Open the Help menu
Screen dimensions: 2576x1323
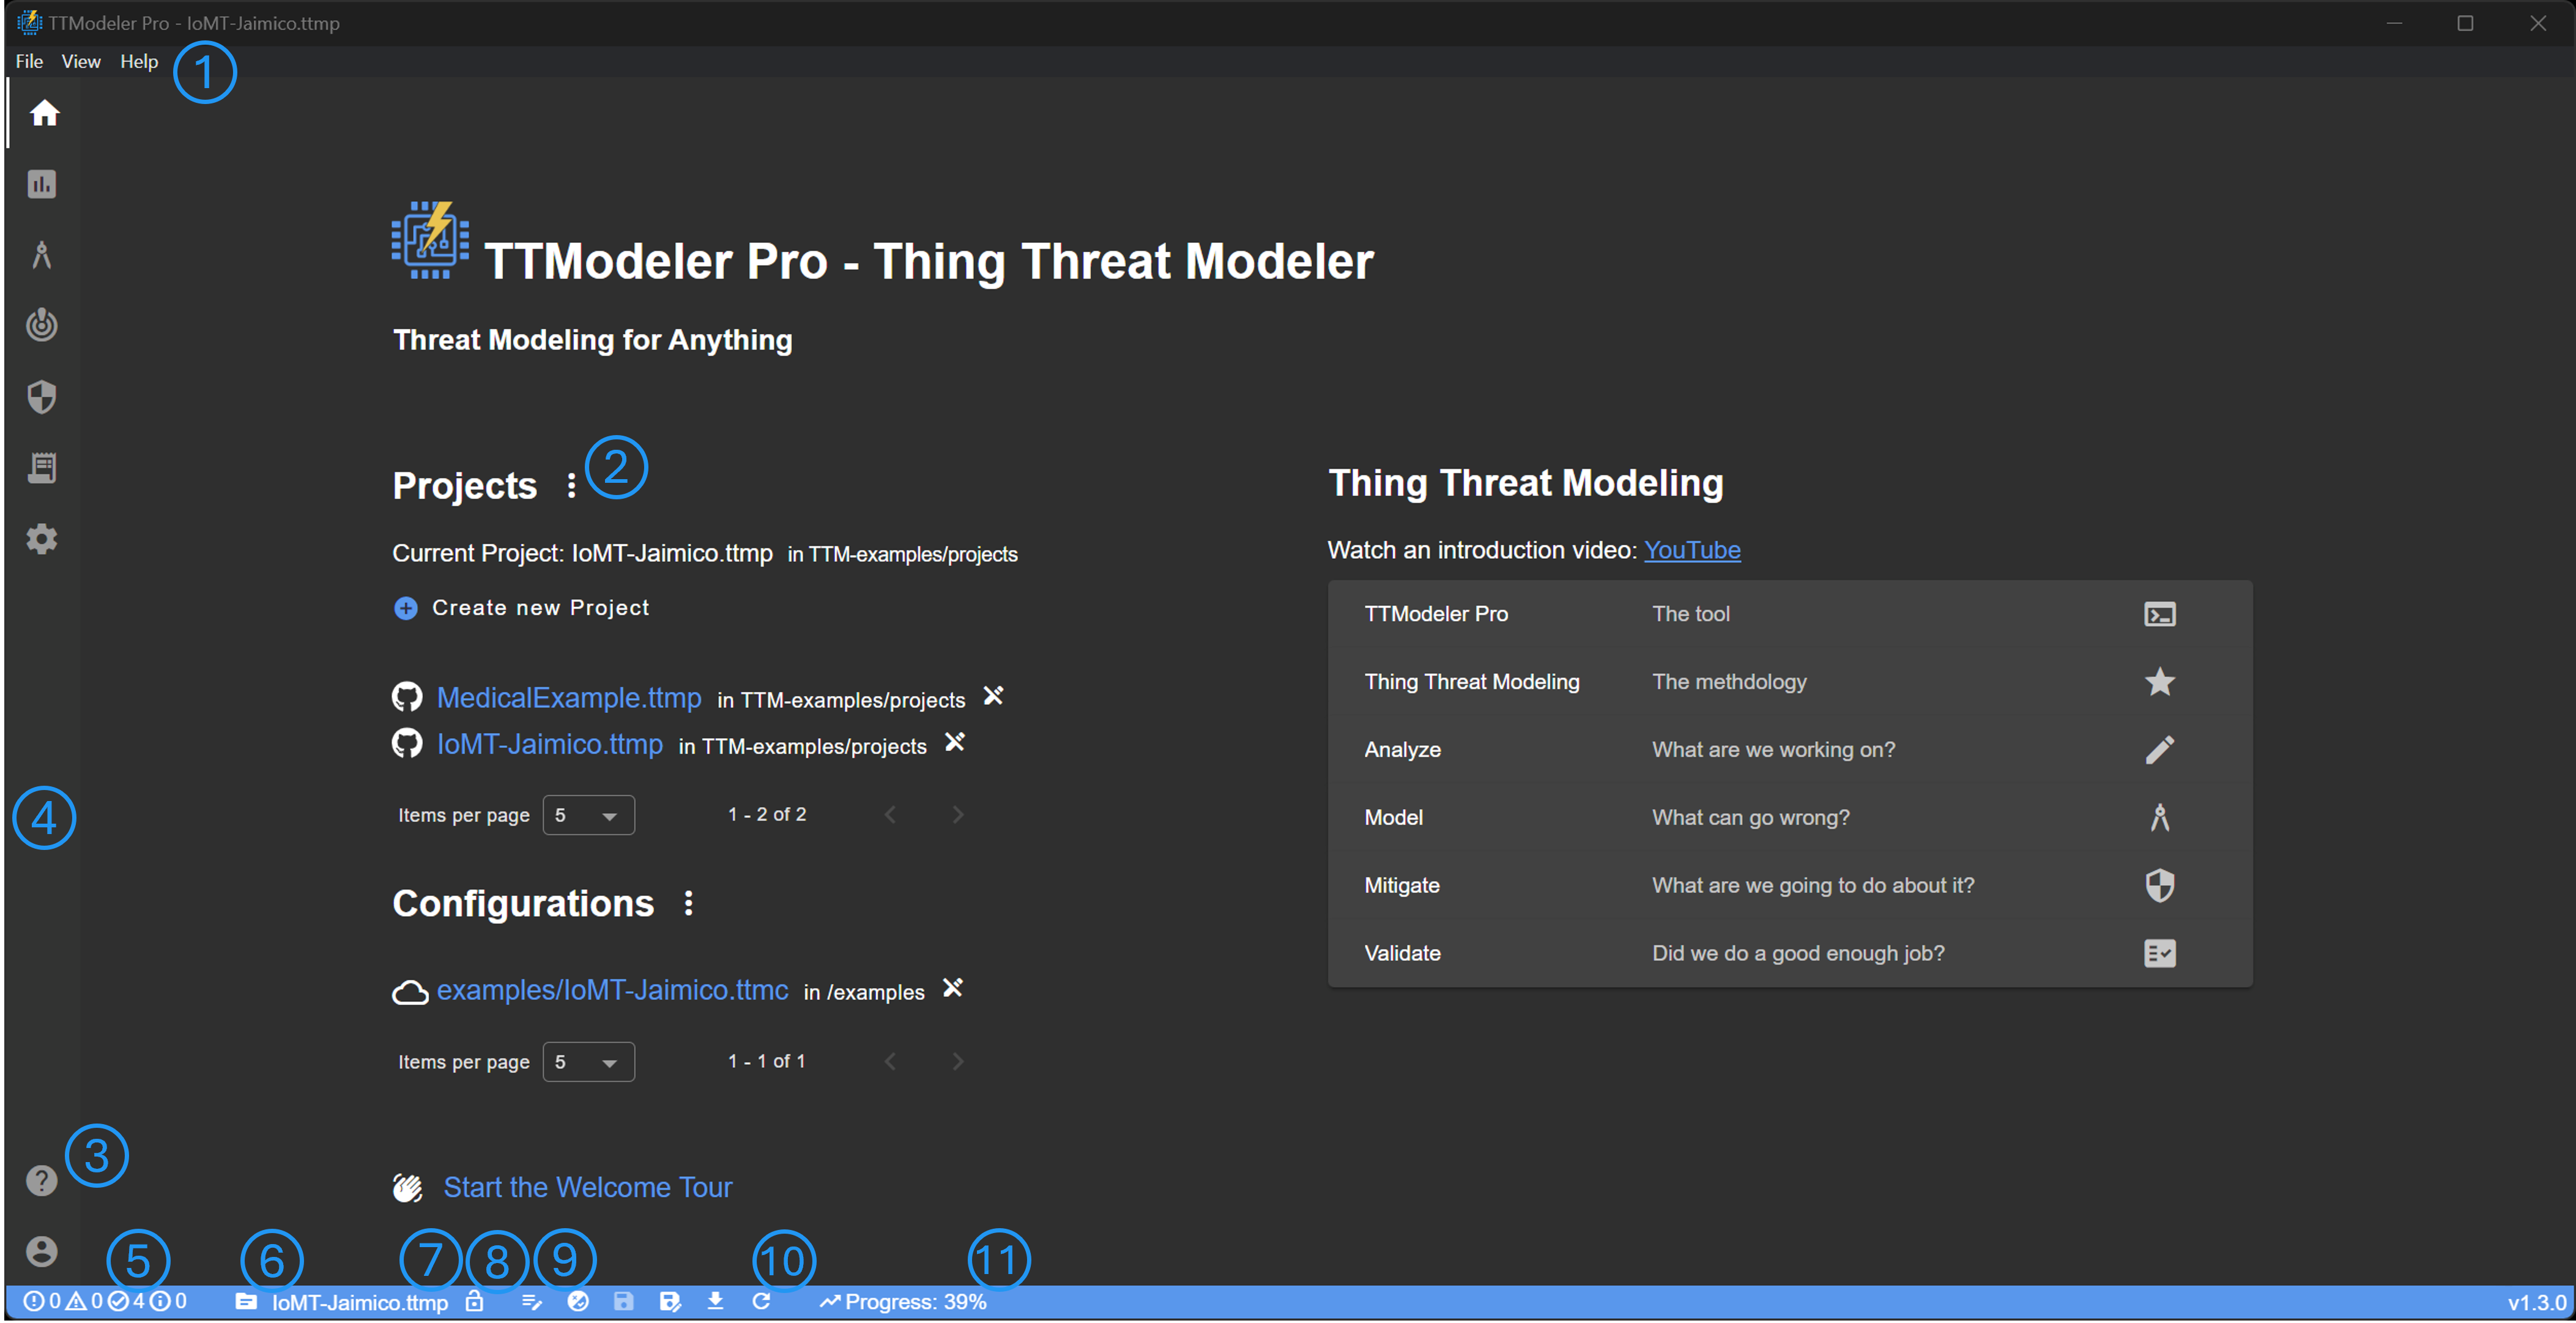139,61
